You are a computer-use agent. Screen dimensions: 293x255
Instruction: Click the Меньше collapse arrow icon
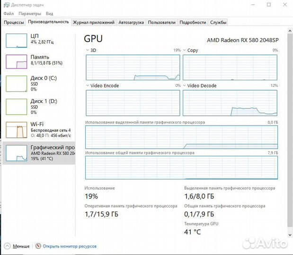(7, 246)
